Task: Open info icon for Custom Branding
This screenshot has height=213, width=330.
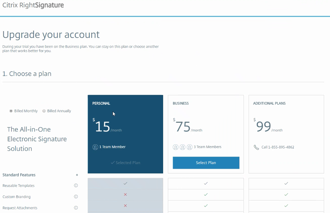Action: point(76,197)
